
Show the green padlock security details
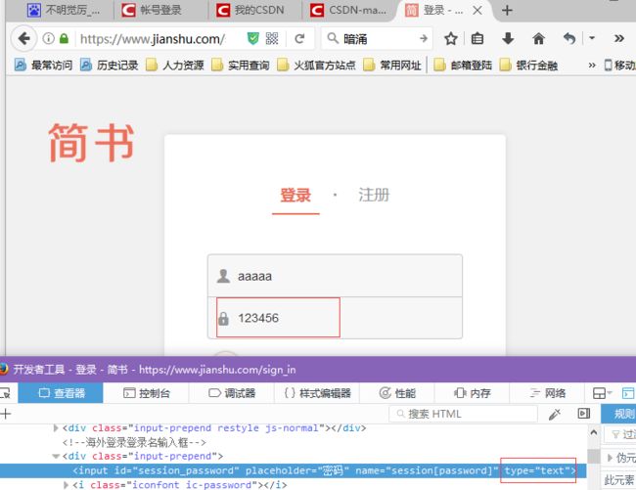pyautogui.click(x=64, y=38)
